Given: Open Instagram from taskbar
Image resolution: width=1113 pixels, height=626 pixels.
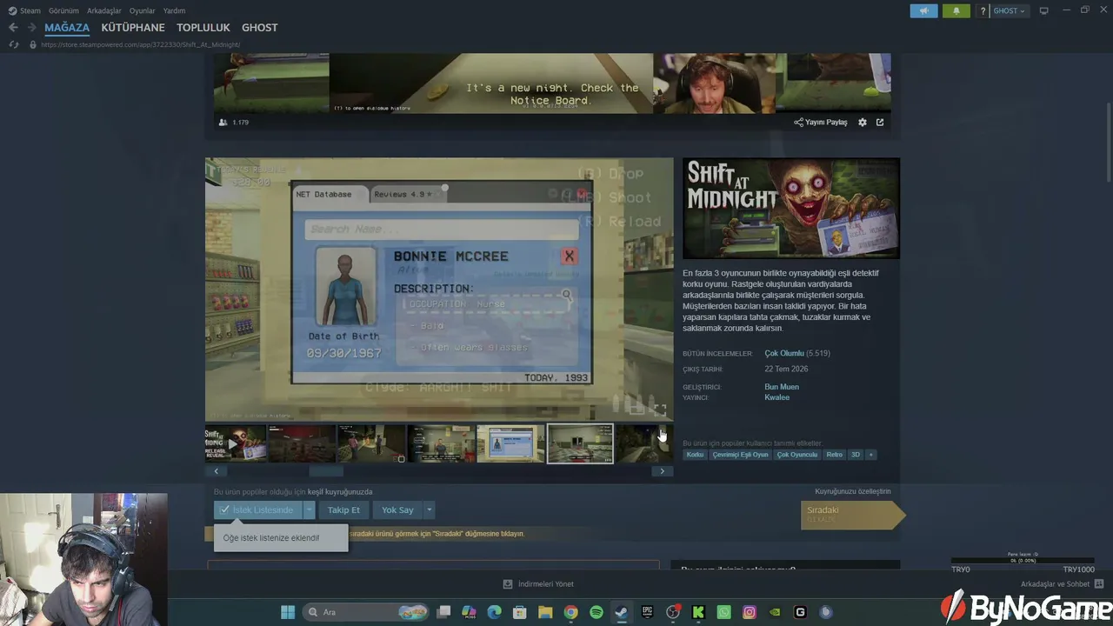Looking at the screenshot, I should tap(750, 612).
